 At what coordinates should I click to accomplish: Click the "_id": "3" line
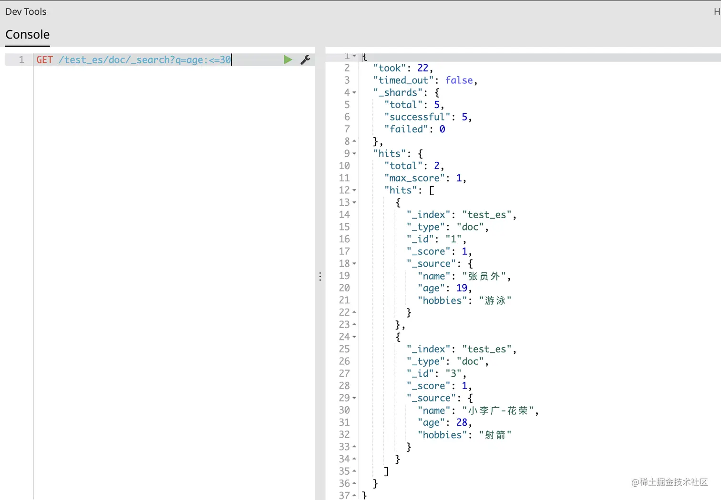(x=436, y=373)
